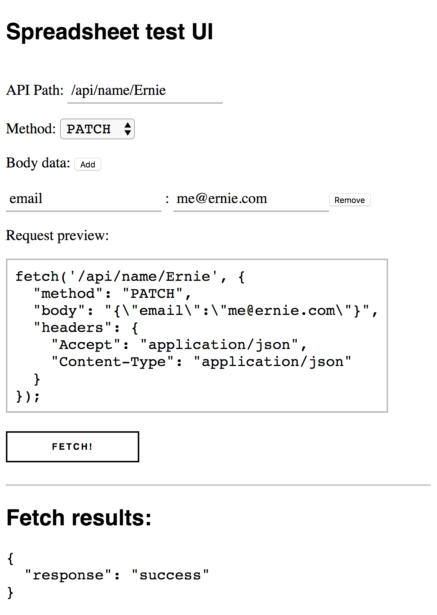
Task: Click the API Path input field
Action: point(145,91)
